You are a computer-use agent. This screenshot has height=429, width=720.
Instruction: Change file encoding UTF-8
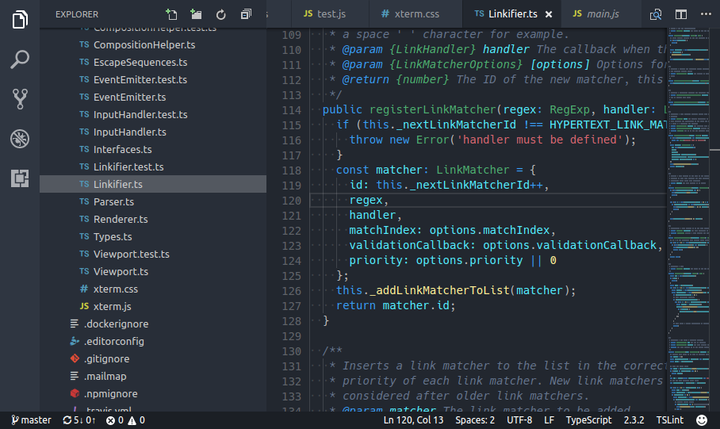(519, 419)
